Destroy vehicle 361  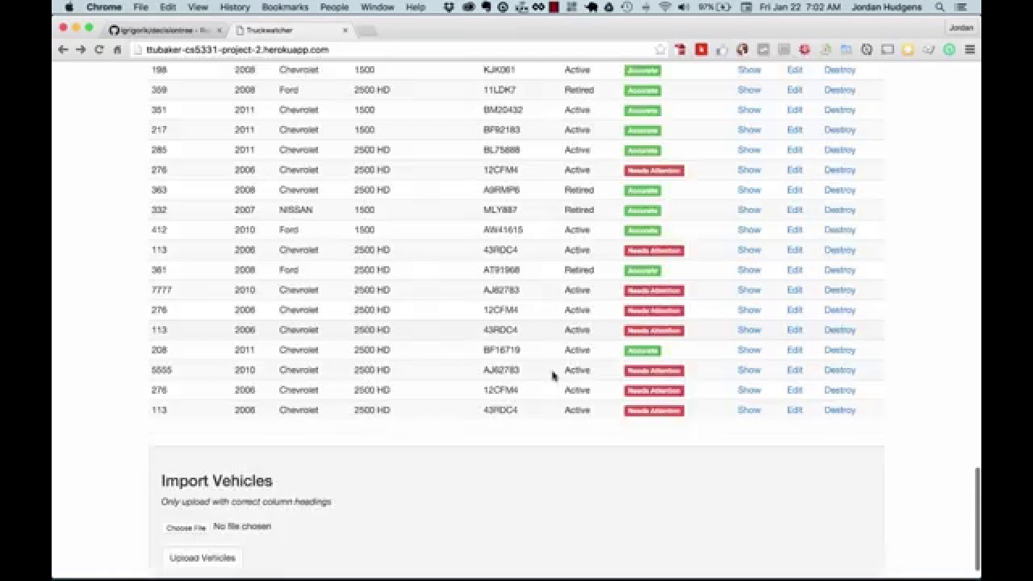(x=839, y=270)
